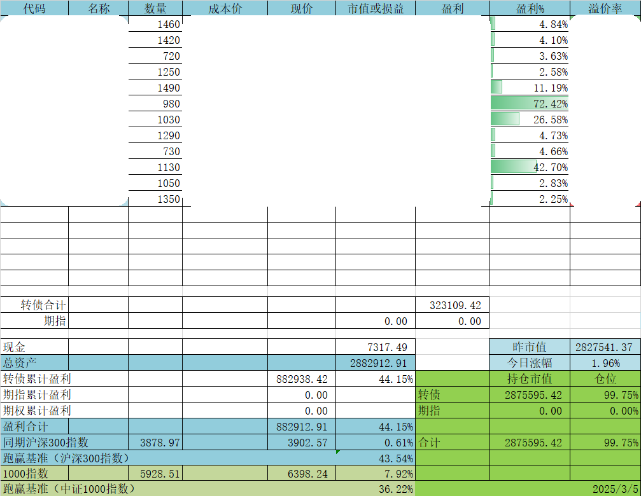Select profit percent cell 2.58%
The image size is (641, 496).
[x=530, y=72]
